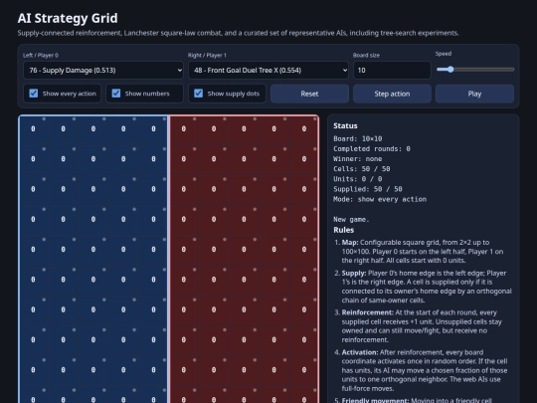Click the 'Right / Player 1' label
Viewport: 537px width, 403px height.
[207, 55]
